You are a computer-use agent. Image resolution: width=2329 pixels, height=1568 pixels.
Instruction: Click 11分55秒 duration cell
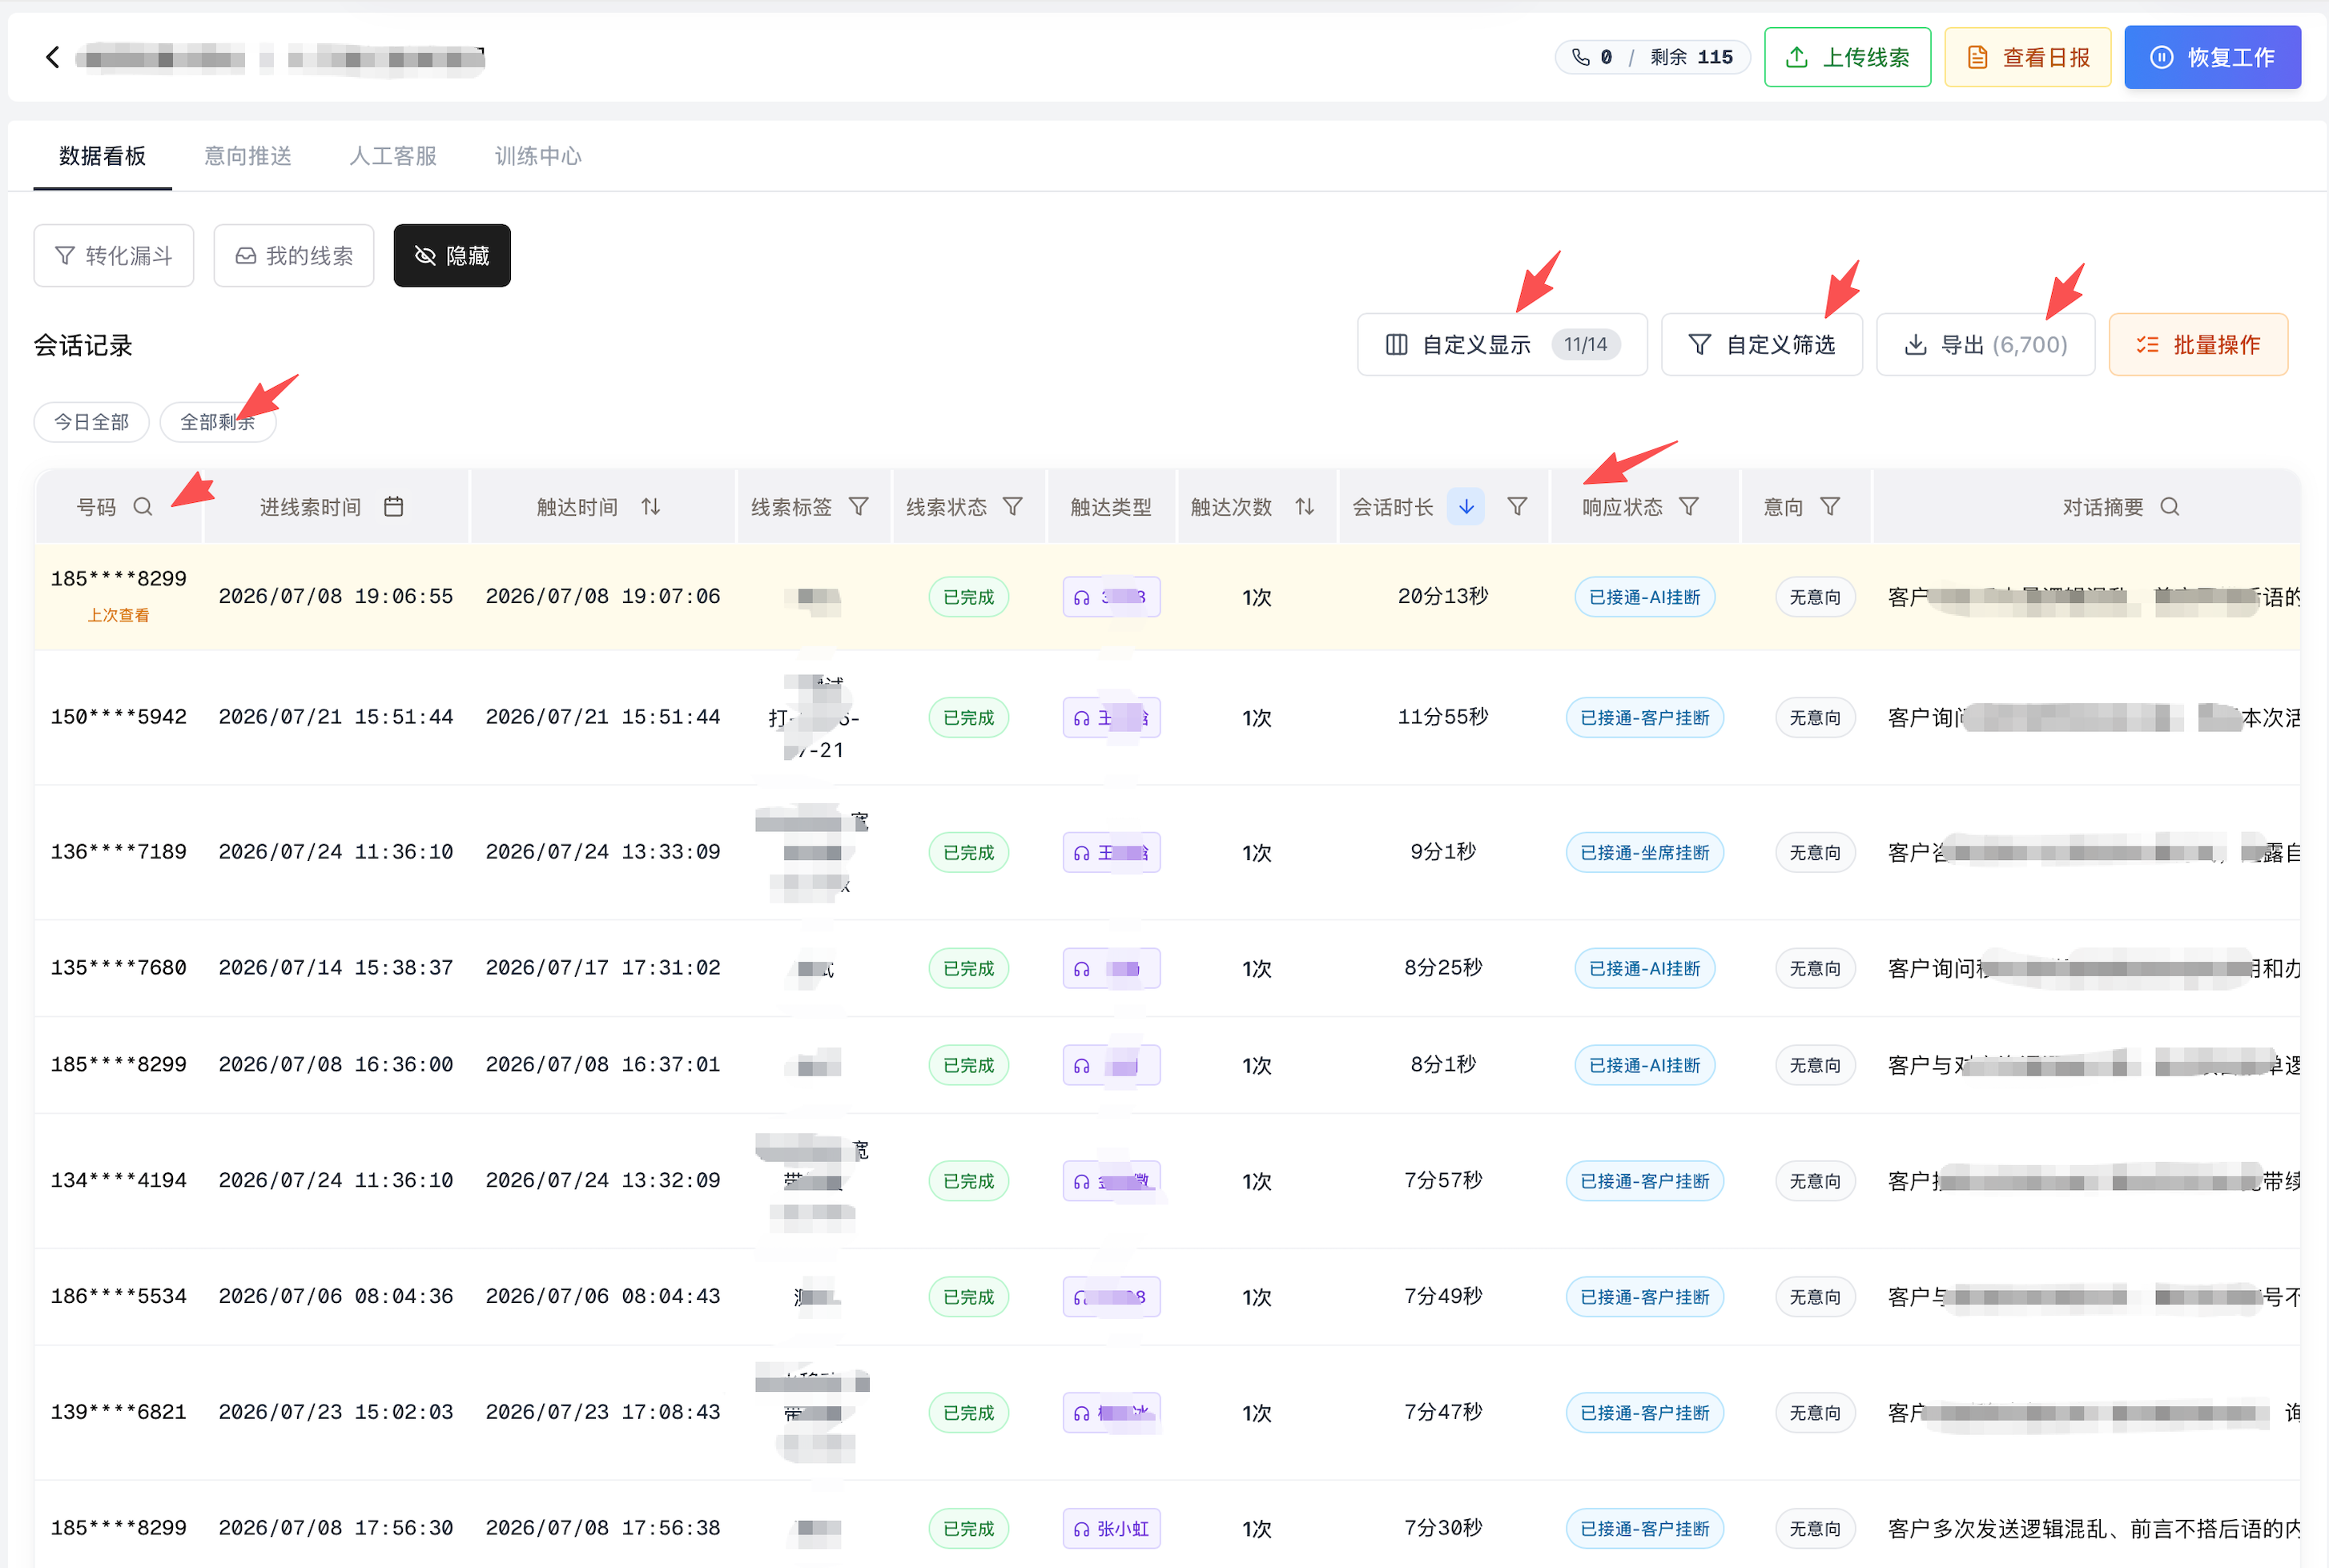[x=1443, y=717]
